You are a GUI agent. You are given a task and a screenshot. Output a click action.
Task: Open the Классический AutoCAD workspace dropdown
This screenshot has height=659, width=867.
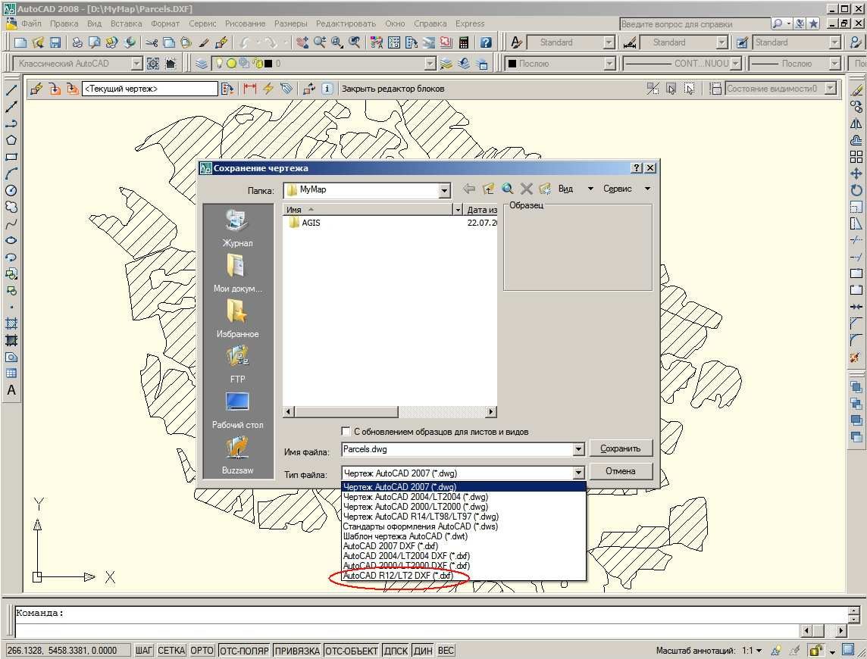[136, 64]
